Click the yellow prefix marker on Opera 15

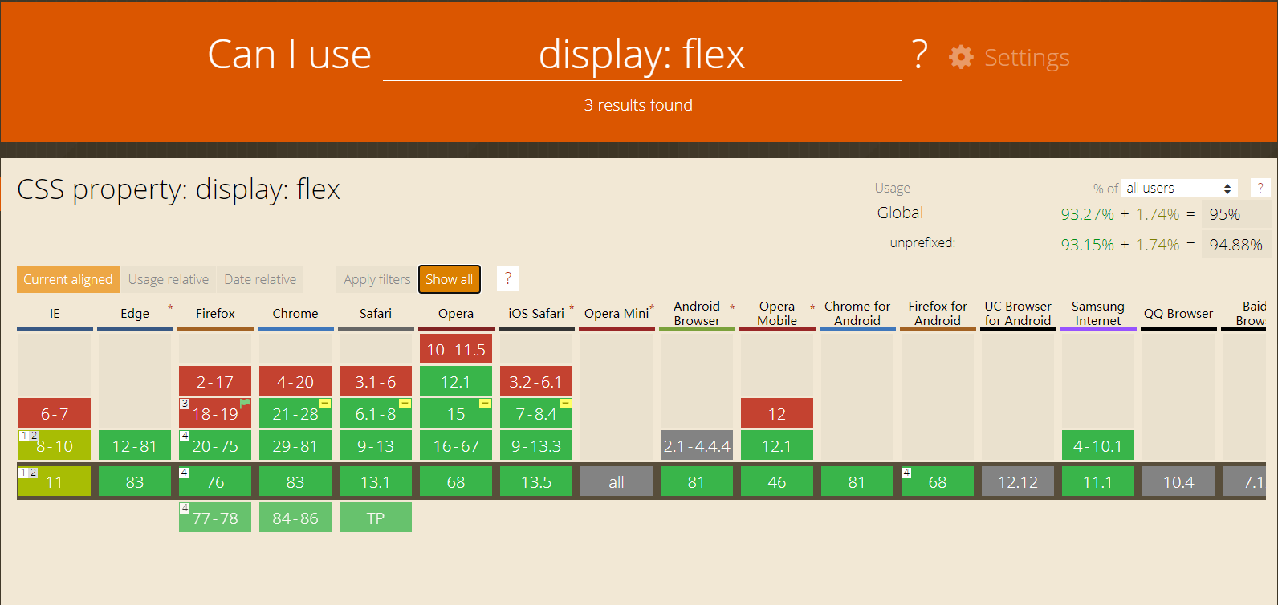(486, 404)
